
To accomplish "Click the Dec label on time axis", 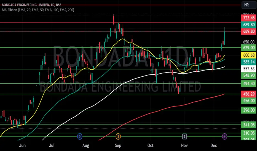I will pos(214,146).
